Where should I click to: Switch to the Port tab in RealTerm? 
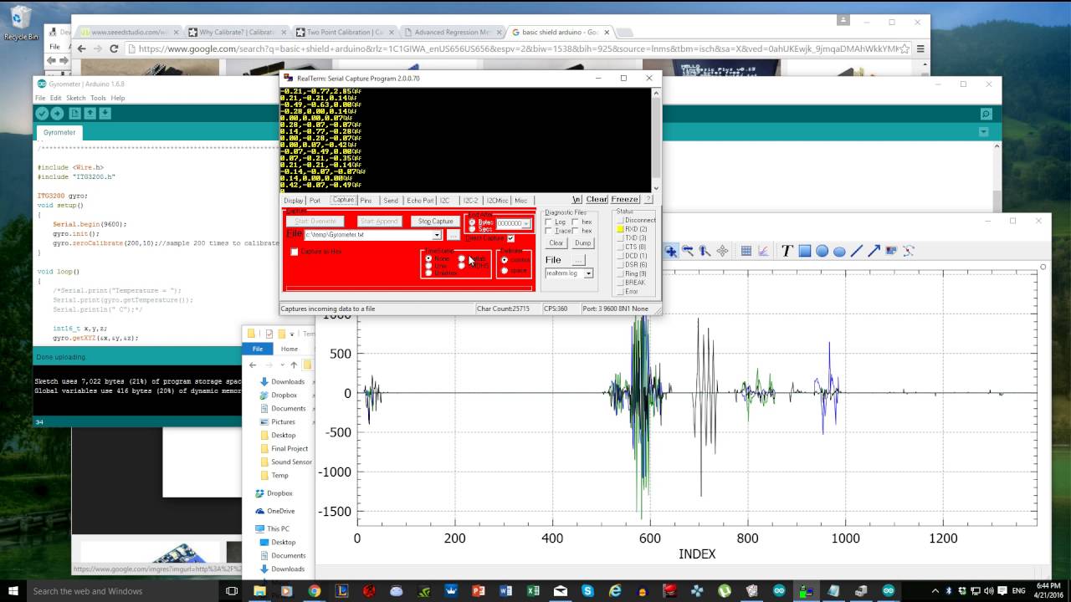[x=315, y=201]
